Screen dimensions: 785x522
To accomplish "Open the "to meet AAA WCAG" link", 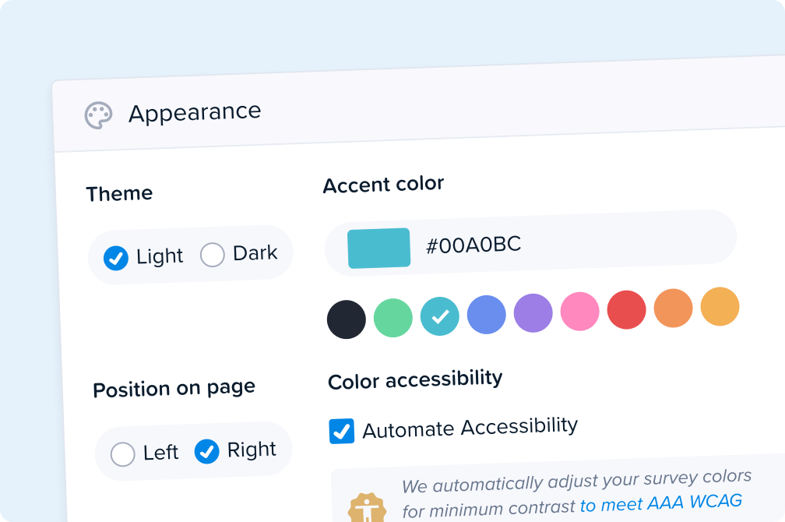I will coord(661,503).
